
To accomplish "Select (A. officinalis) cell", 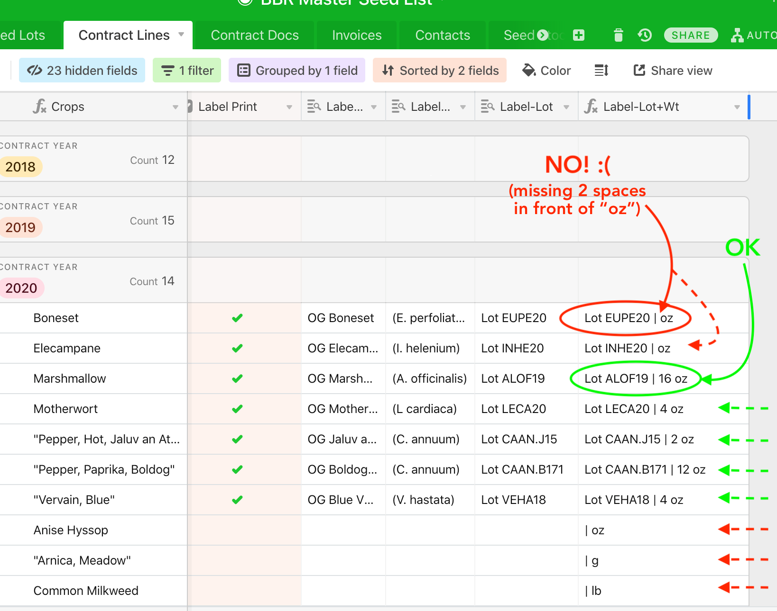I will tap(430, 378).
